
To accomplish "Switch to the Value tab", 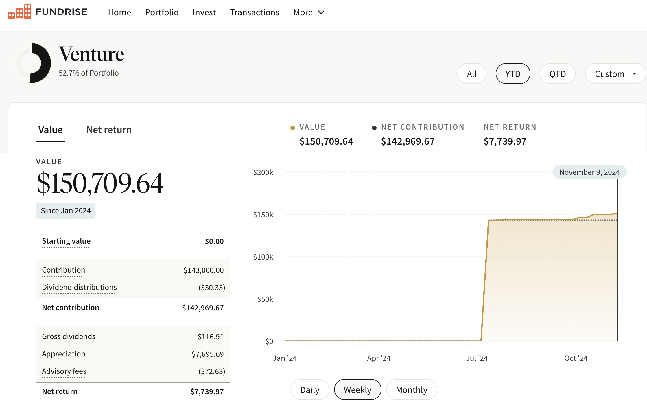I will click(x=51, y=130).
